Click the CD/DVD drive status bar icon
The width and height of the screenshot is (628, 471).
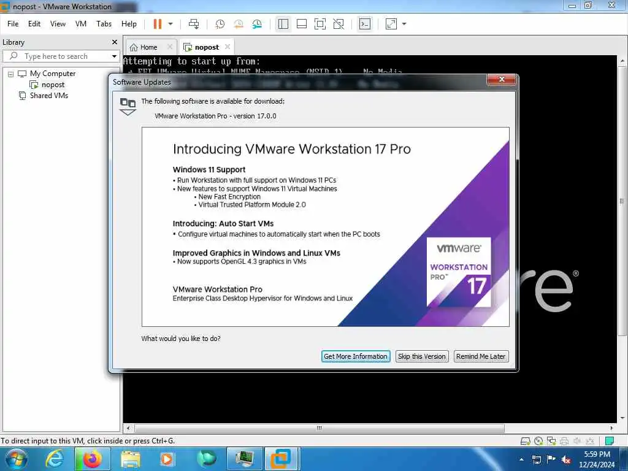pos(538,441)
